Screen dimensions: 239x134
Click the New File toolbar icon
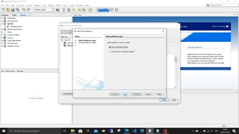tap(3, 10)
